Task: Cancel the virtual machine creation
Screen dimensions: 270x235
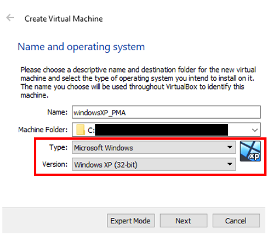Action: pyautogui.click(x=236, y=220)
